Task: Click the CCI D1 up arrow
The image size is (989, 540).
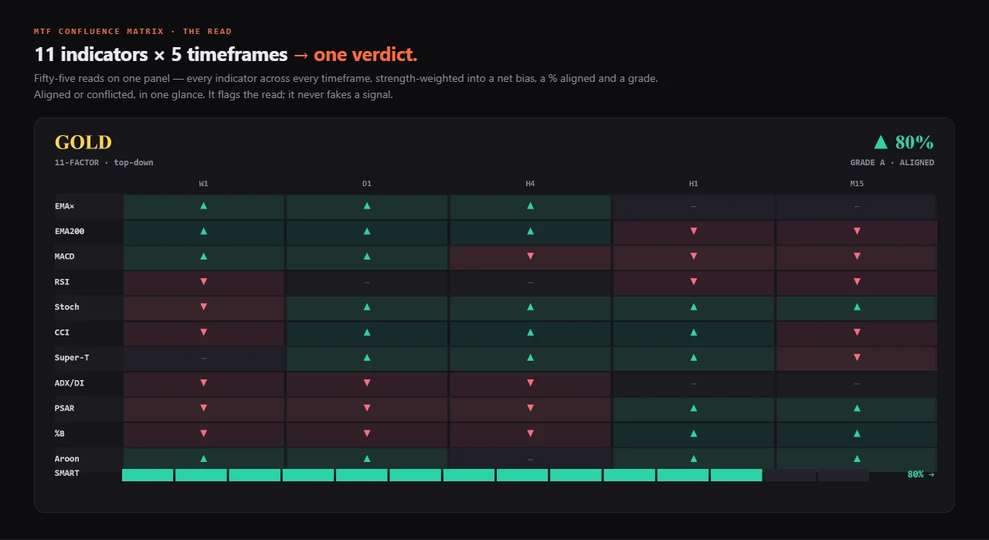Action: pyautogui.click(x=367, y=332)
